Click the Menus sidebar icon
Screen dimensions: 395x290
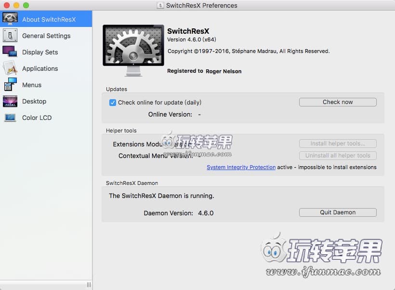pos(10,84)
